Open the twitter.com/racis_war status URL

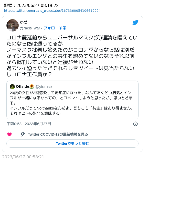click(x=52, y=11)
